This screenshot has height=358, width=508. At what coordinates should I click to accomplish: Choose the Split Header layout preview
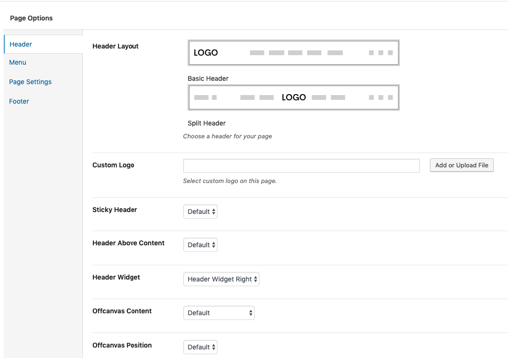tap(294, 97)
